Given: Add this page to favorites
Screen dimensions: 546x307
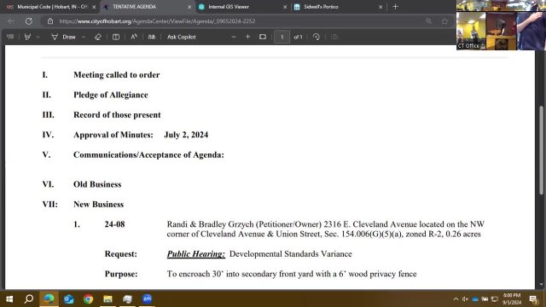Looking at the screenshot, I should coord(444,21).
